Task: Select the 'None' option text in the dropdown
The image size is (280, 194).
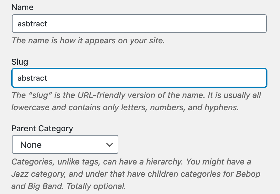Action: (x=31, y=145)
